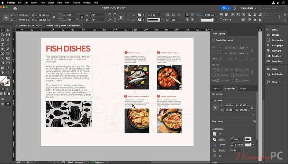Rotate 90 degrees clockwise

coord(110,15)
